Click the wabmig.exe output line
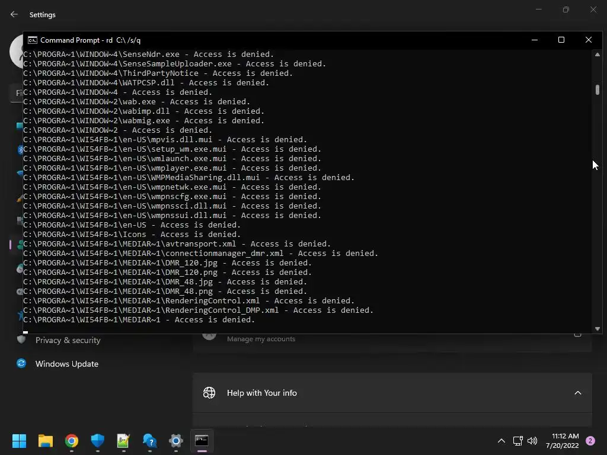This screenshot has width=607, height=455. click(143, 120)
